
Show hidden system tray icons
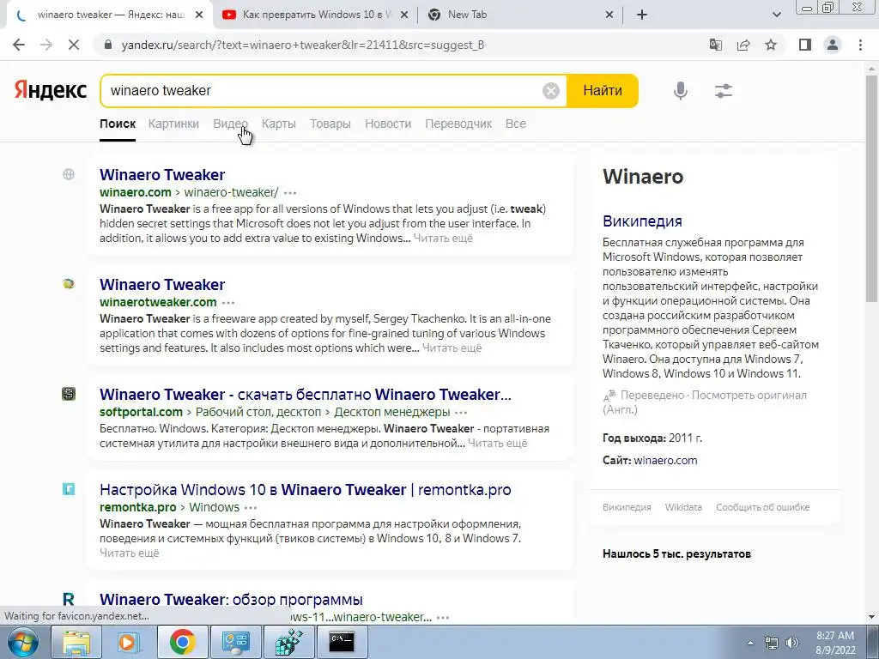[x=750, y=643]
